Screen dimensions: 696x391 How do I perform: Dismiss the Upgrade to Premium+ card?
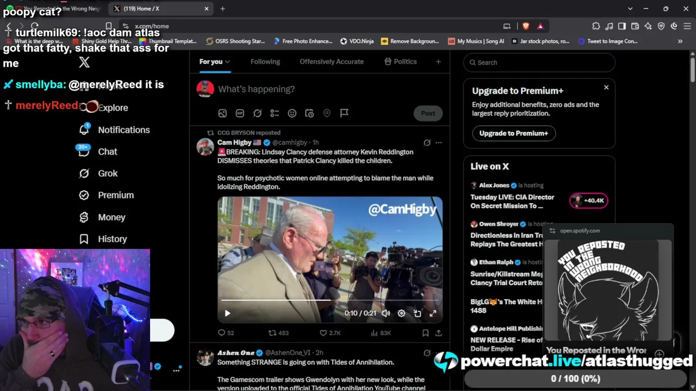[606, 87]
